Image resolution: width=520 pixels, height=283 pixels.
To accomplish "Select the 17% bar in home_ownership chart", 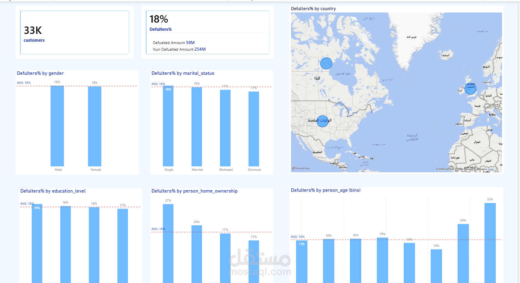I will (225, 258).
